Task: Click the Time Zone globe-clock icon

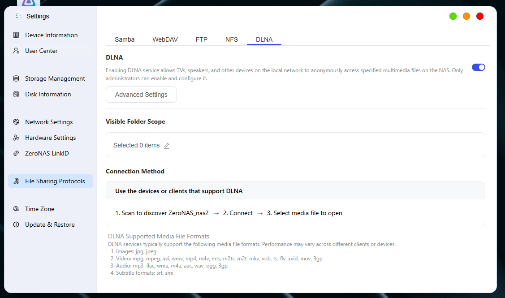Action: (x=16, y=209)
